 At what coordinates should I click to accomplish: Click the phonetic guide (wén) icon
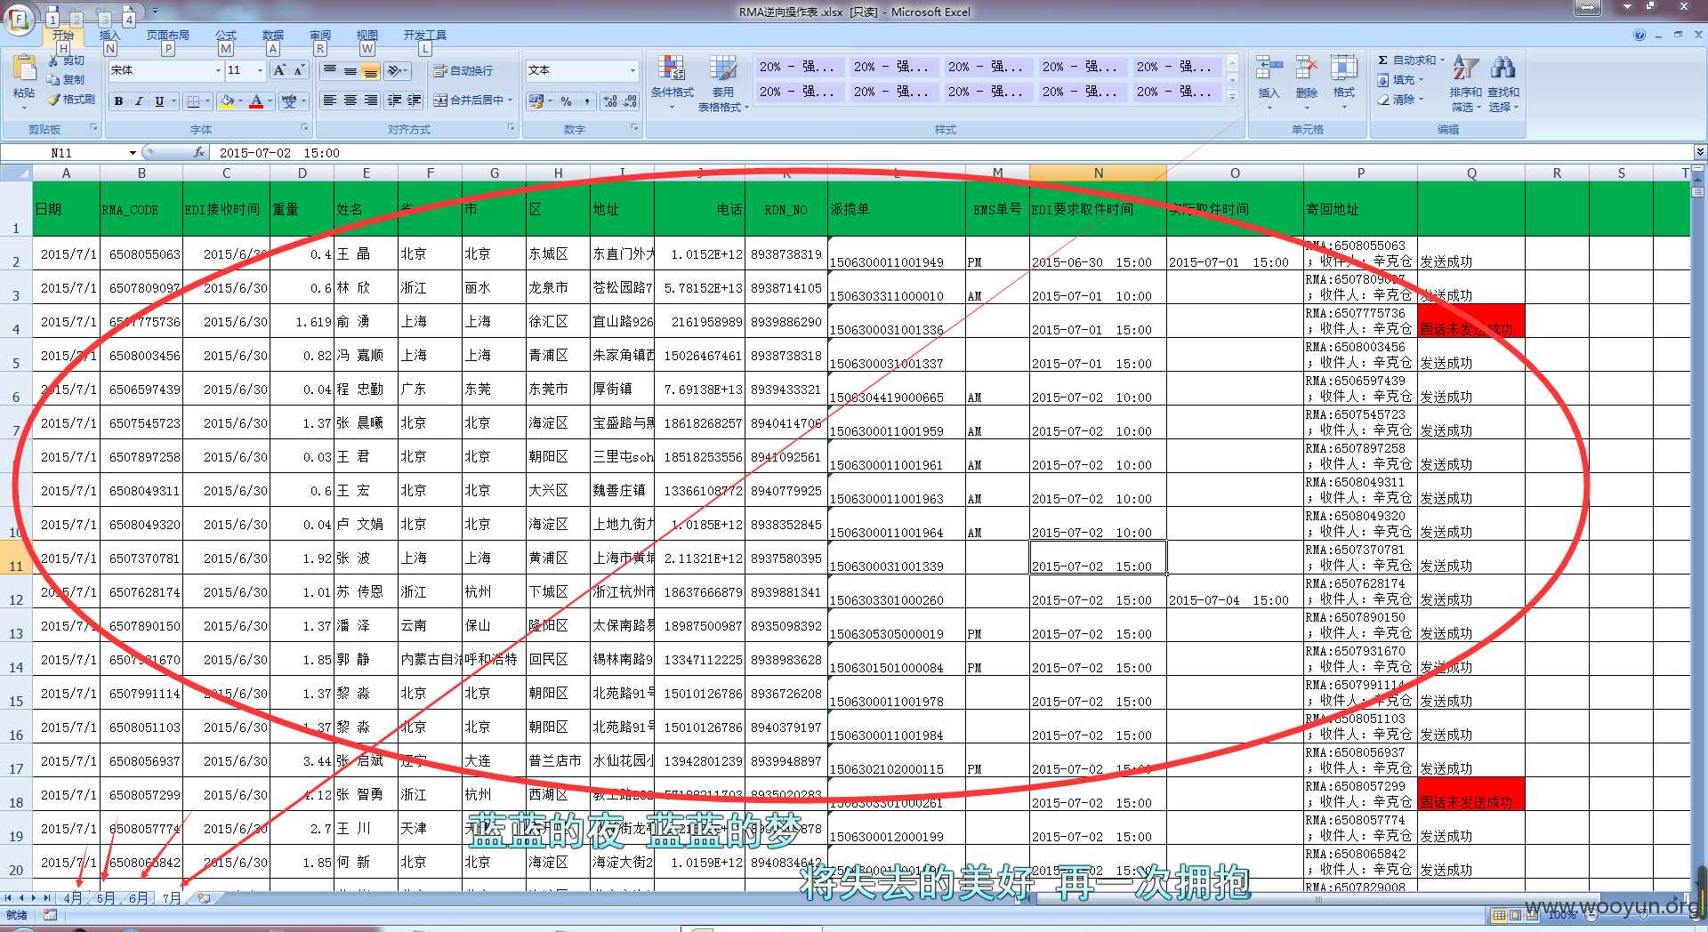click(289, 101)
